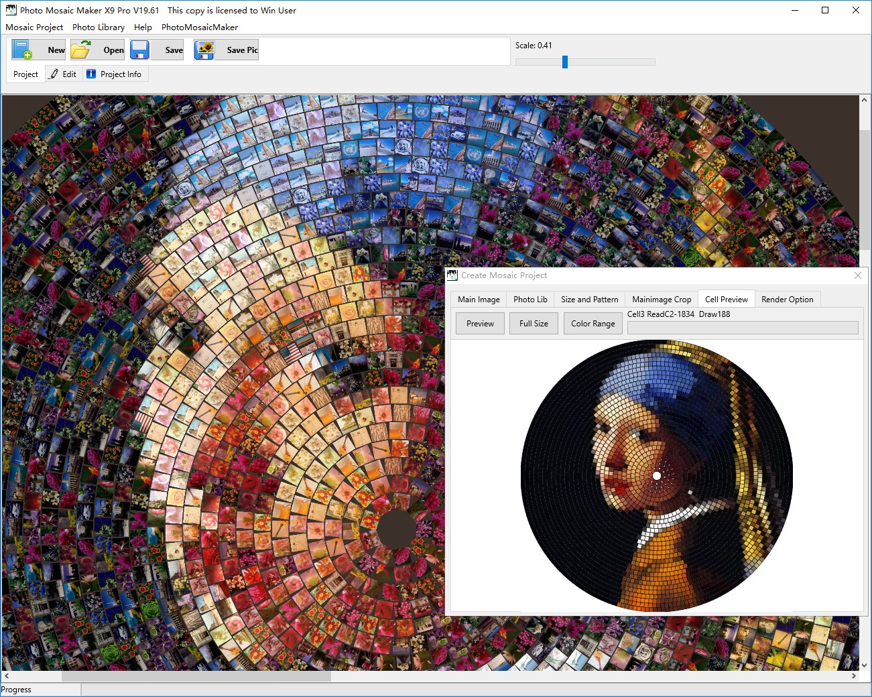Screen dimensions: 872x697
Task: Switch to the Size and Pattern tab
Action: [589, 299]
